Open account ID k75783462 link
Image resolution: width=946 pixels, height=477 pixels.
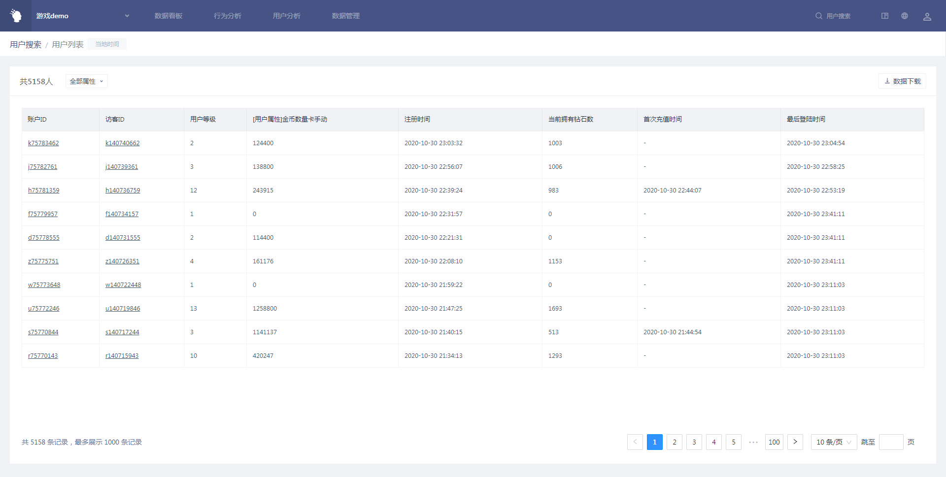click(43, 143)
